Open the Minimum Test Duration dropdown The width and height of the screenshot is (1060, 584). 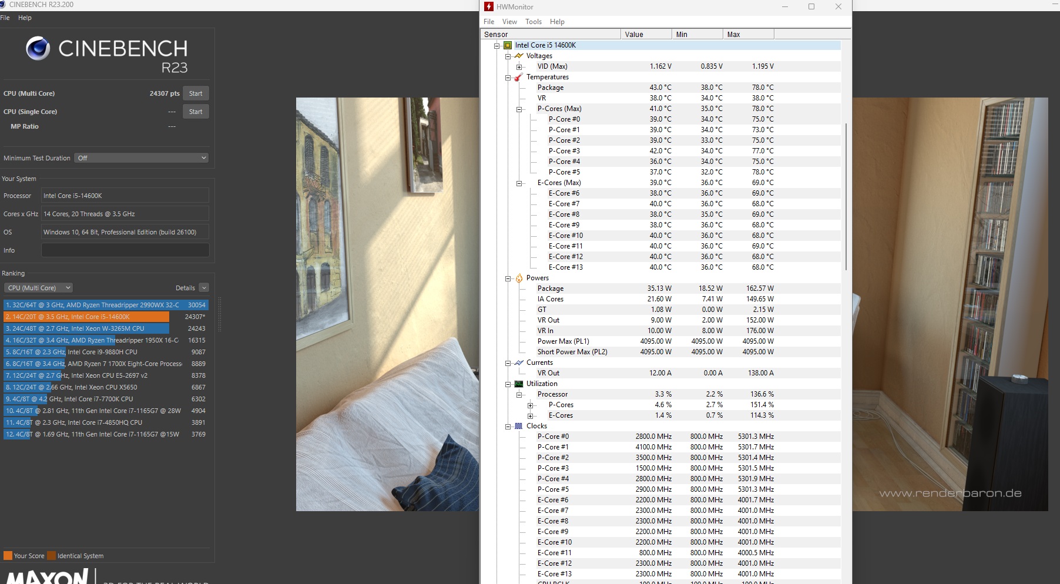pyautogui.click(x=142, y=158)
